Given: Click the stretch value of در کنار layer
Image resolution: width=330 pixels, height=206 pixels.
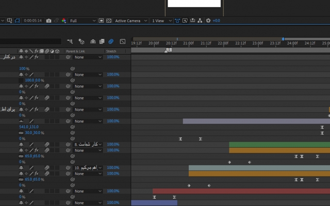Looking at the screenshot, I should click(113, 57).
